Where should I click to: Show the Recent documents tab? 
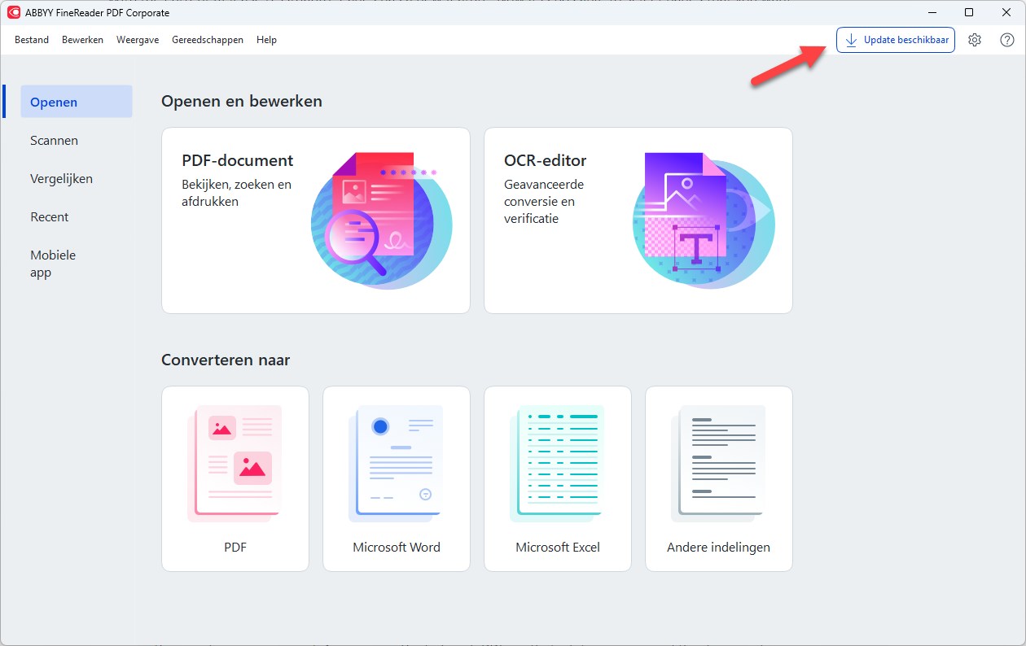pyautogui.click(x=50, y=217)
